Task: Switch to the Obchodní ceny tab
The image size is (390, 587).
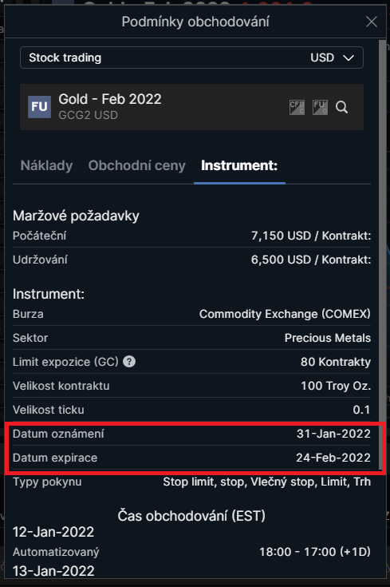Action: tap(137, 165)
